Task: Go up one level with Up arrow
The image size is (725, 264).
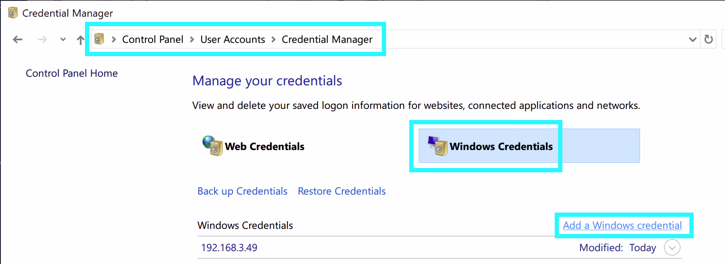Action: (80, 40)
